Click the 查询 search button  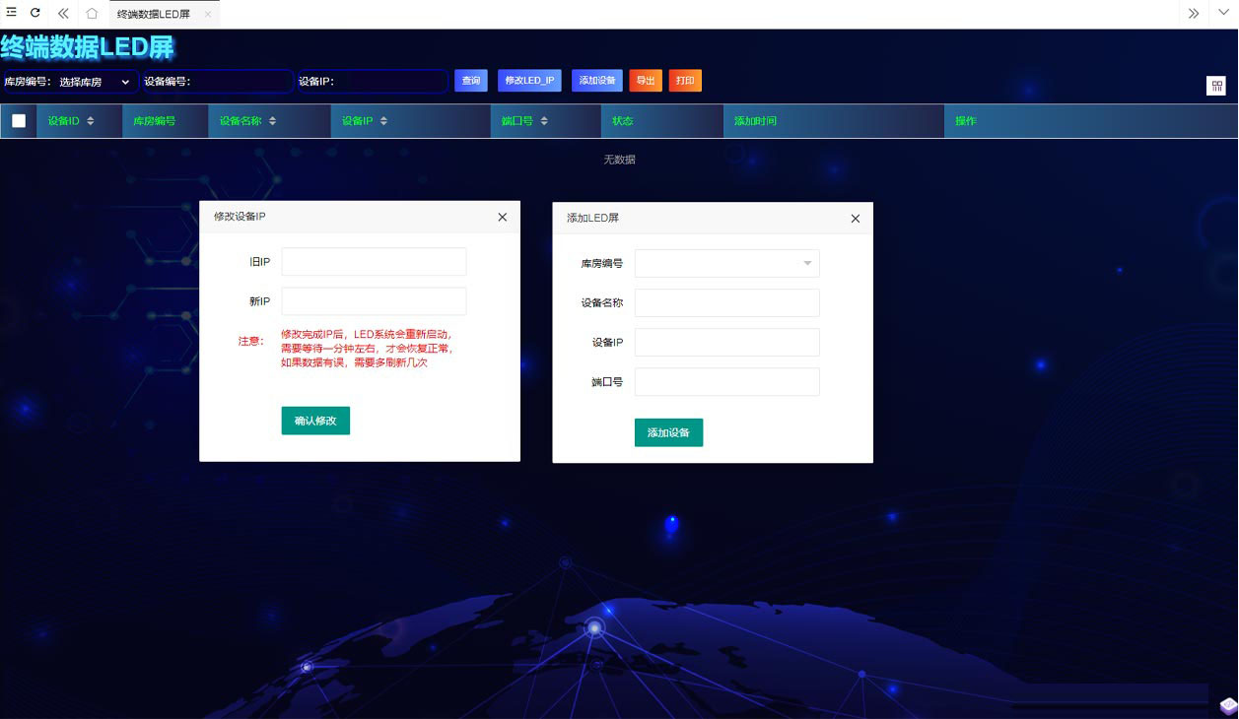tap(470, 81)
